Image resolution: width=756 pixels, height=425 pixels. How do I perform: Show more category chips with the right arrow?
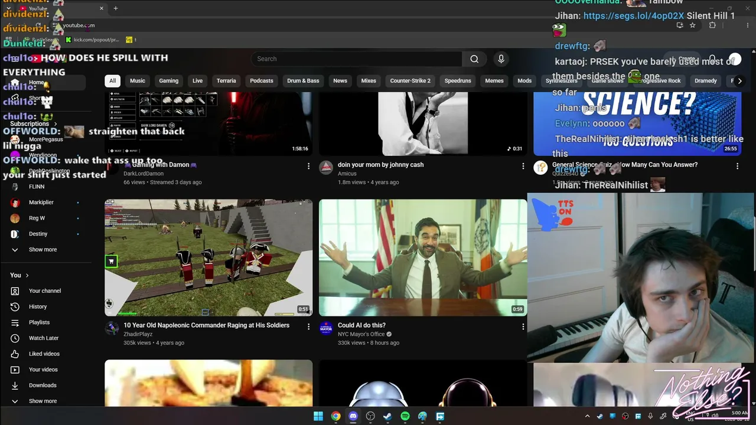coord(739,81)
